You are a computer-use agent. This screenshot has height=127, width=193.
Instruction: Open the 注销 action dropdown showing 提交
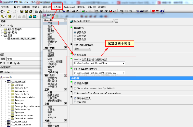point(89,49)
